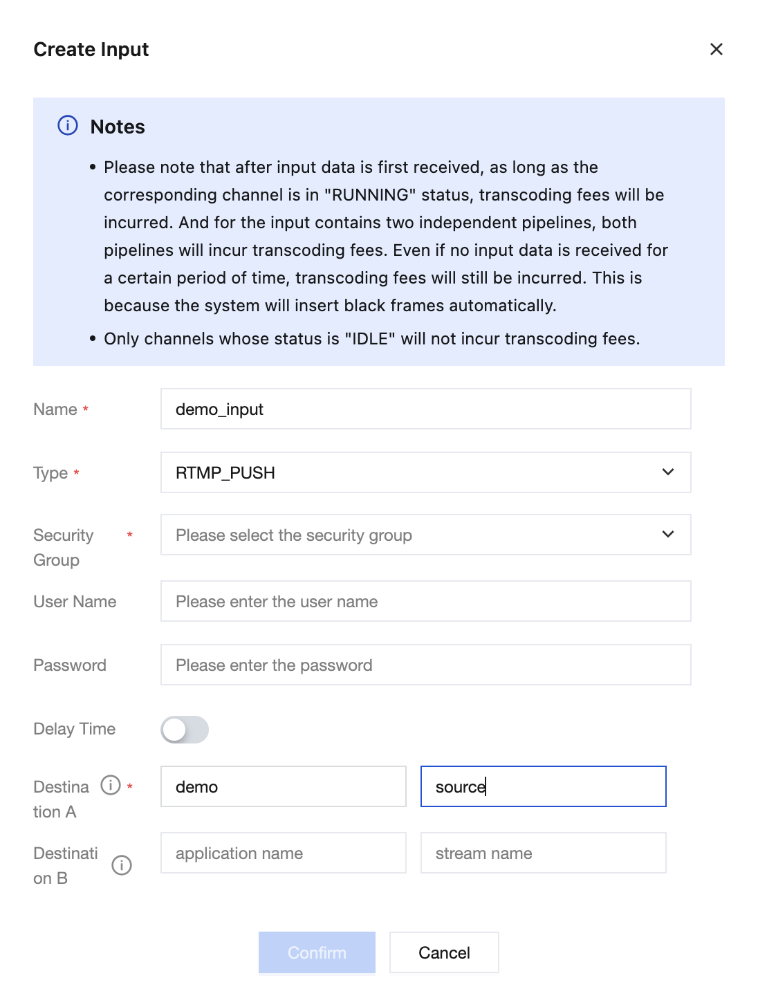
Task: Click the Type dropdown chevron arrow
Action: [668, 472]
